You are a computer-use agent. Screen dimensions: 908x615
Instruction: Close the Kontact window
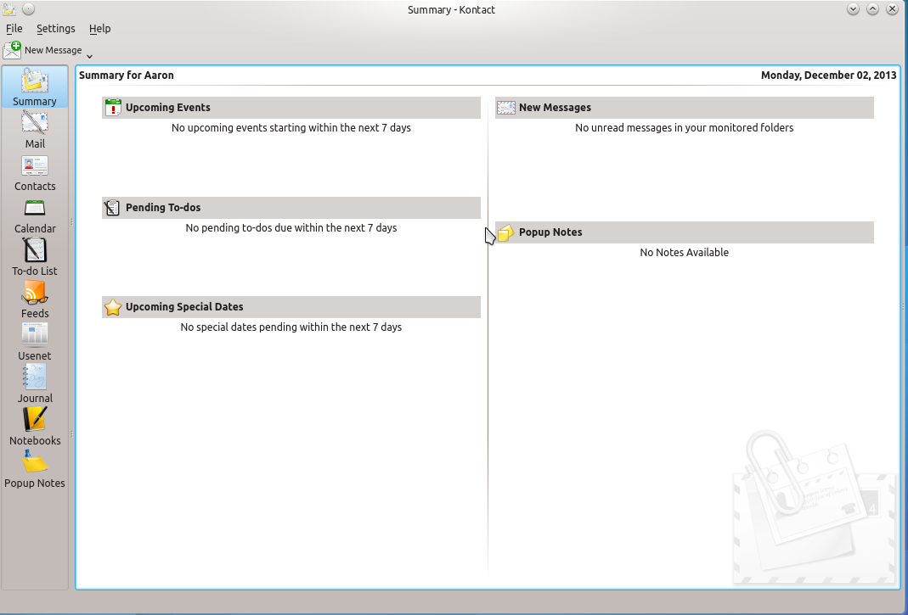tap(893, 9)
